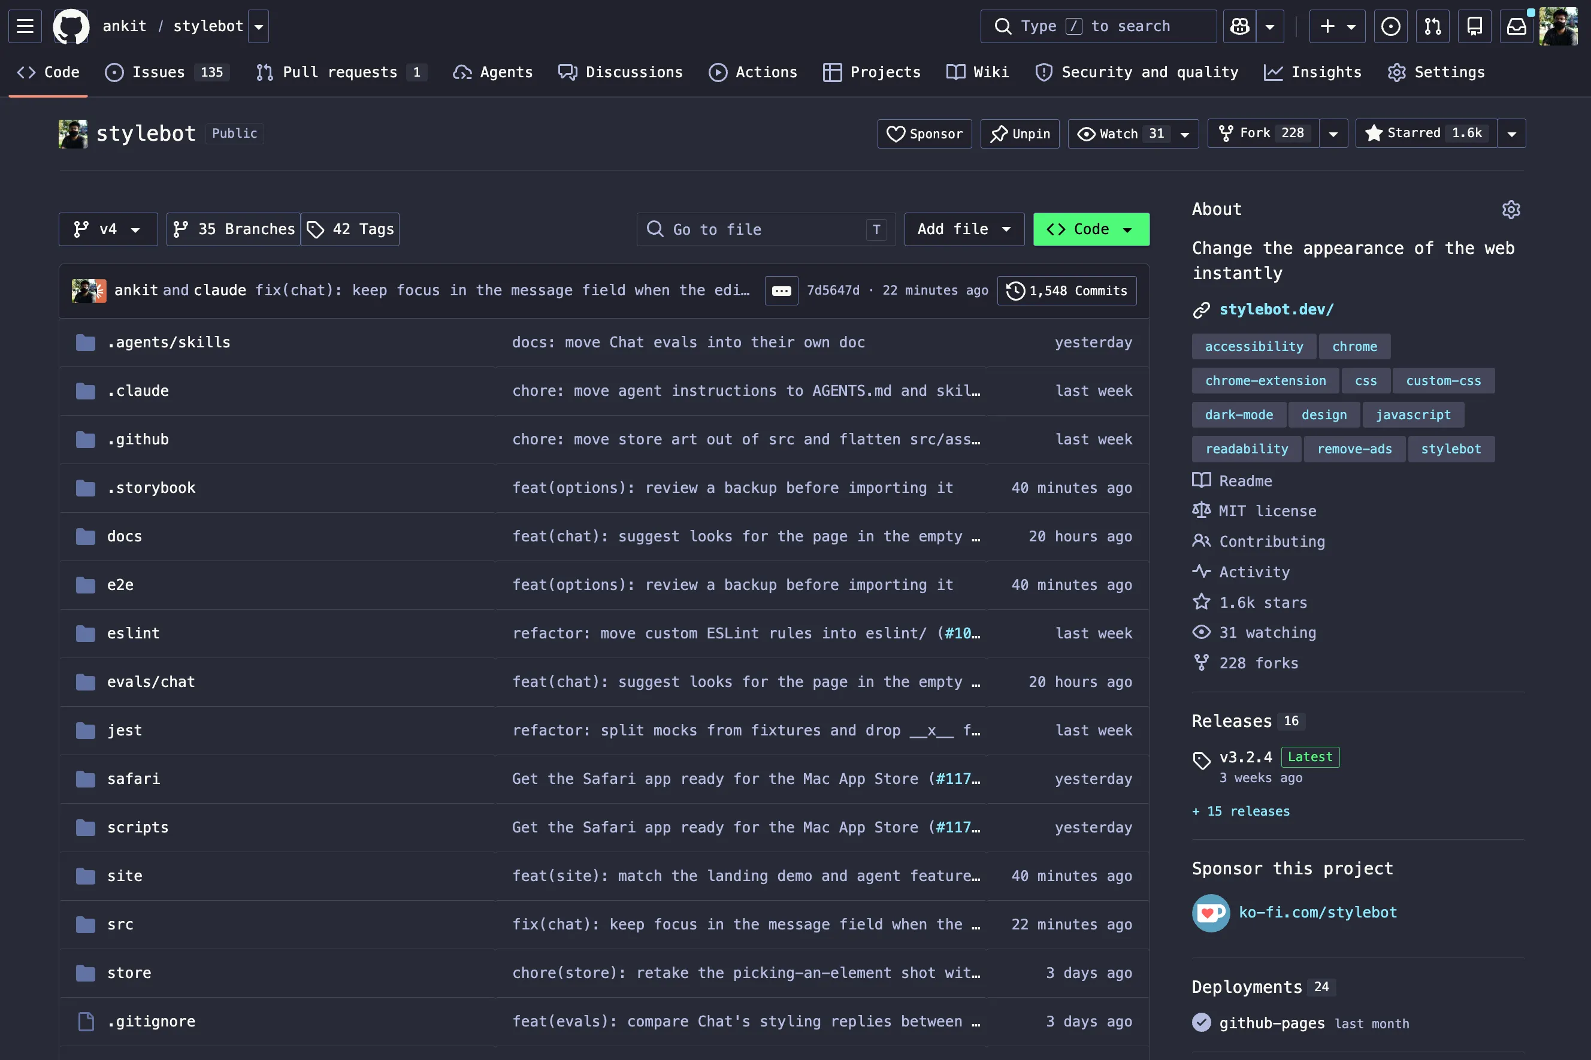Open the Settings tab

click(x=1435, y=72)
